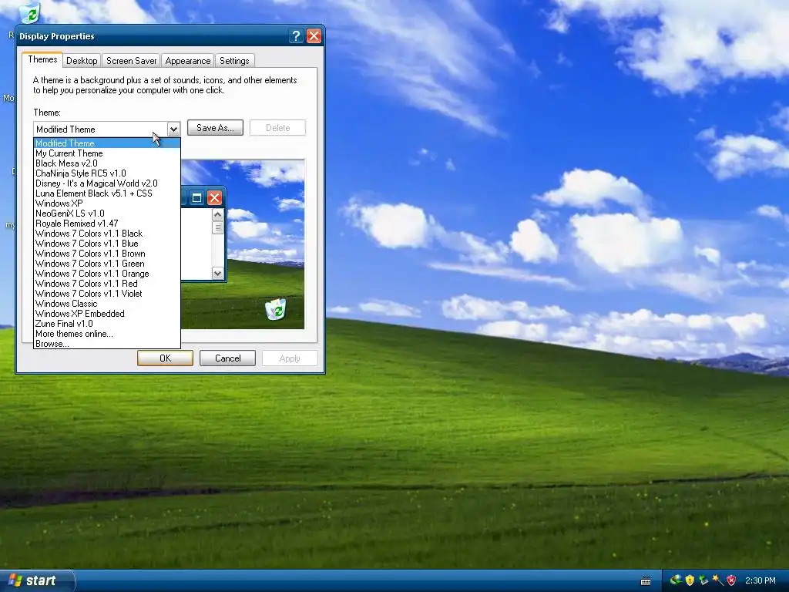Image resolution: width=789 pixels, height=592 pixels.
Task: Select Zune Final v1.0 theme
Action: pyautogui.click(x=106, y=324)
